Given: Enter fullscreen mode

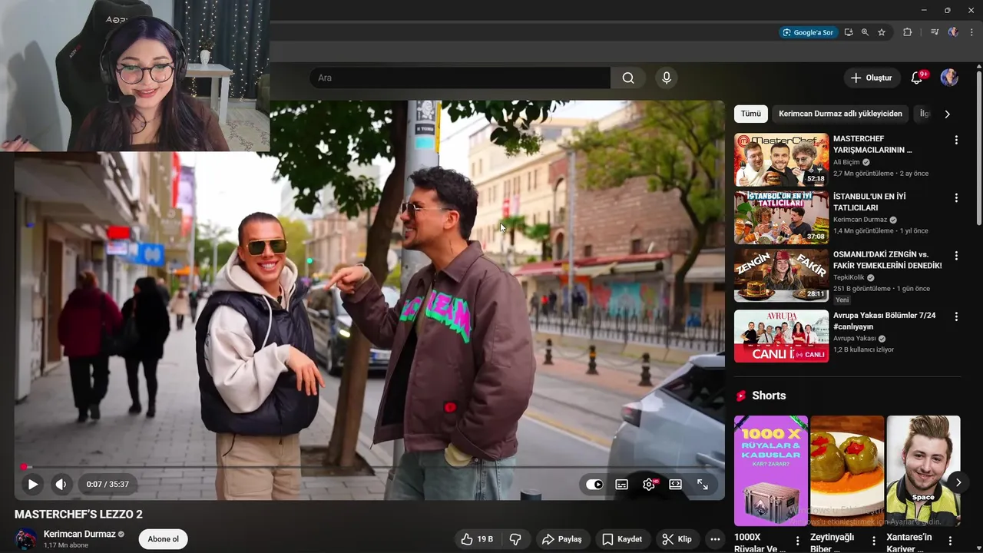Looking at the screenshot, I should click(x=703, y=485).
